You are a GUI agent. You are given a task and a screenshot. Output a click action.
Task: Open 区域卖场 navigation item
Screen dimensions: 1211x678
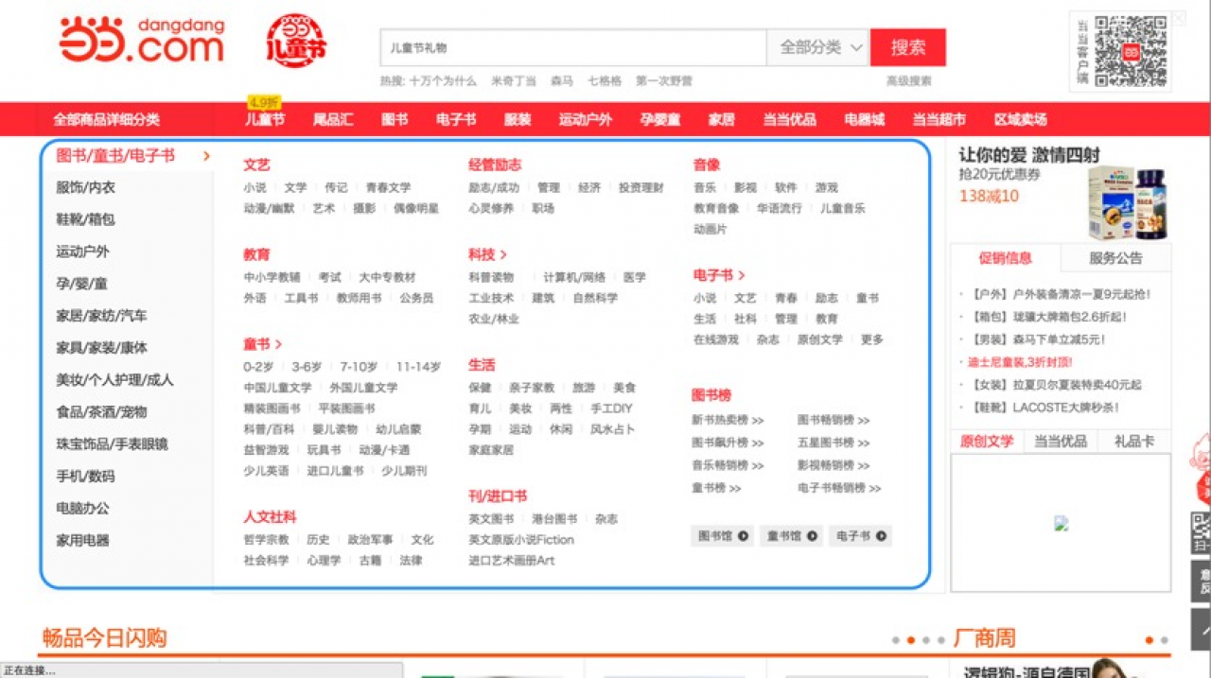(1020, 119)
